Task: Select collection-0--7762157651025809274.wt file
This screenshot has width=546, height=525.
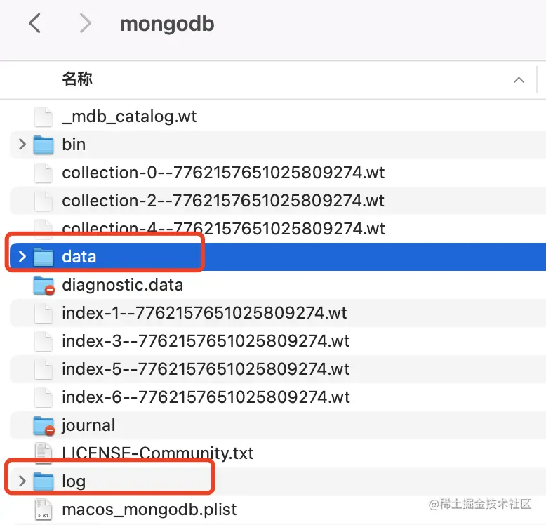Action: tap(223, 173)
